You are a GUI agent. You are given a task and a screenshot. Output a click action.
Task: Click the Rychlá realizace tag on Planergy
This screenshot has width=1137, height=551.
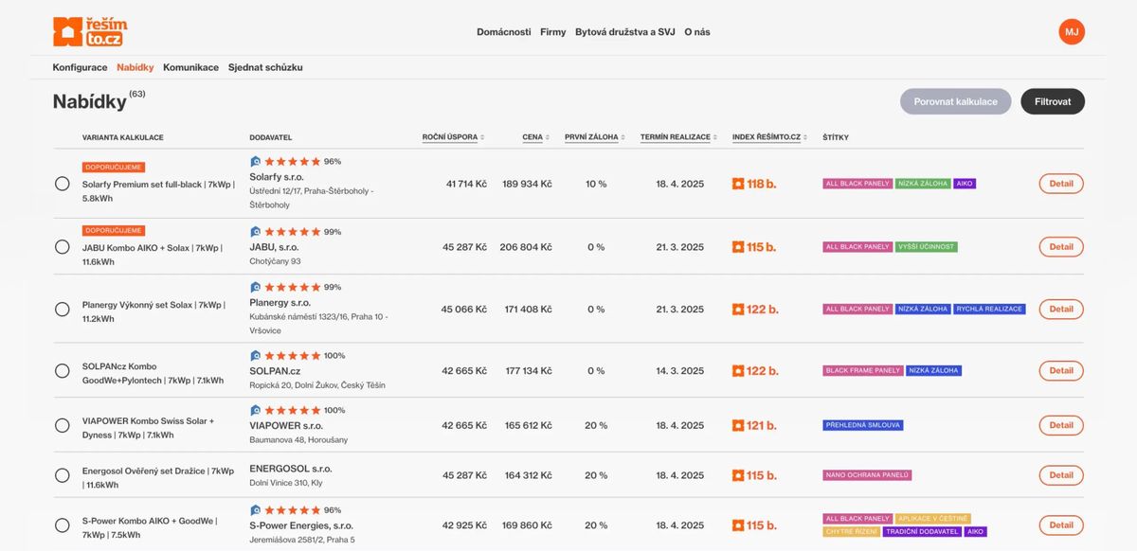989,310
